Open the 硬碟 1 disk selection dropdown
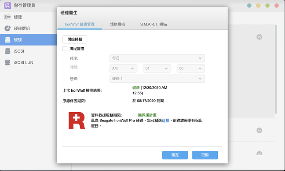This screenshot has height=171, width=285. pyautogui.click(x=157, y=78)
